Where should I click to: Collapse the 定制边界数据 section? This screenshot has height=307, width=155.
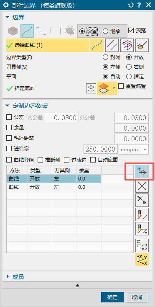click(27, 106)
